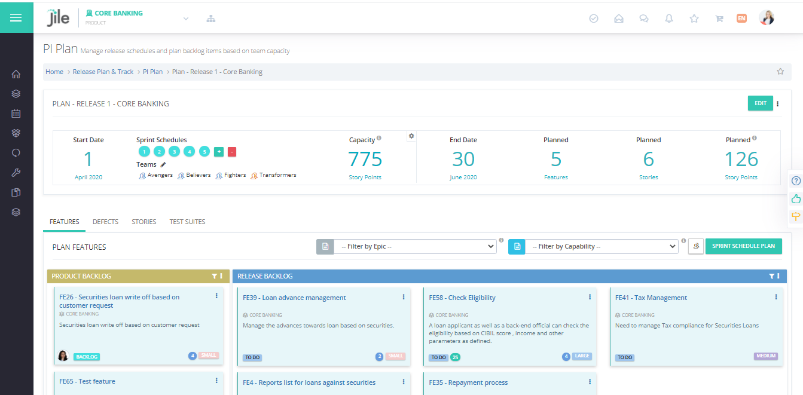Open the notifications bell

click(x=669, y=19)
